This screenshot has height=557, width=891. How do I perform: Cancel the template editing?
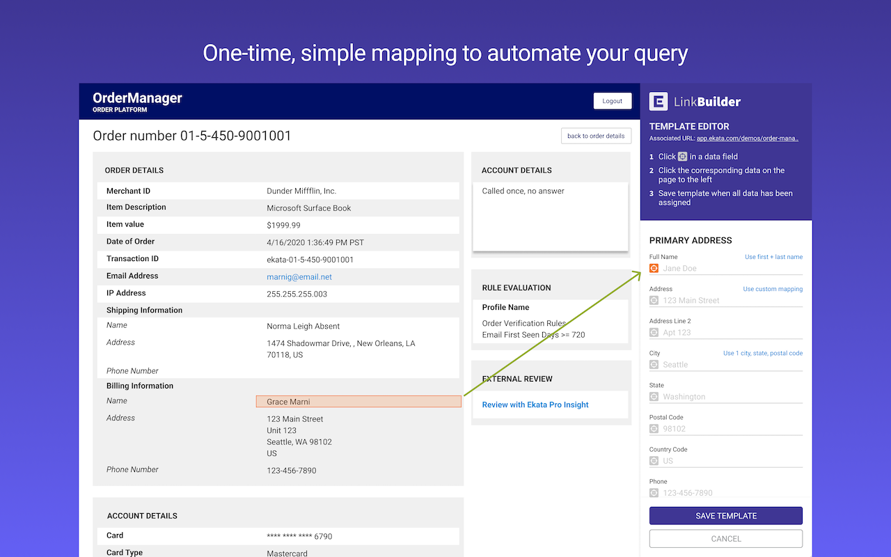(x=725, y=538)
